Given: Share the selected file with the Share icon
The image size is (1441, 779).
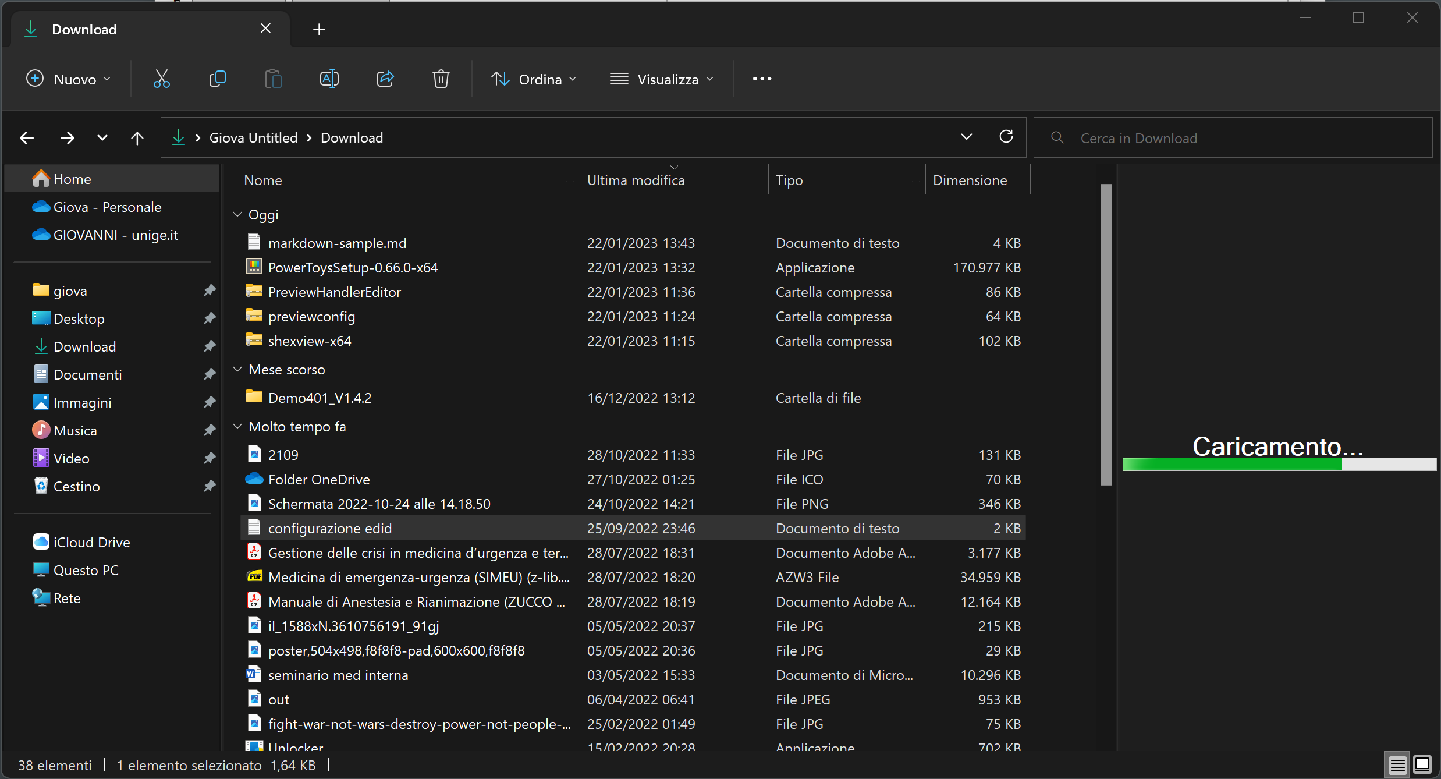Looking at the screenshot, I should (x=385, y=79).
